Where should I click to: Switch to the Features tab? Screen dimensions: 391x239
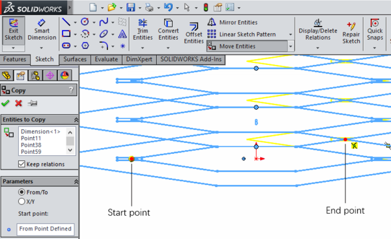15,60
